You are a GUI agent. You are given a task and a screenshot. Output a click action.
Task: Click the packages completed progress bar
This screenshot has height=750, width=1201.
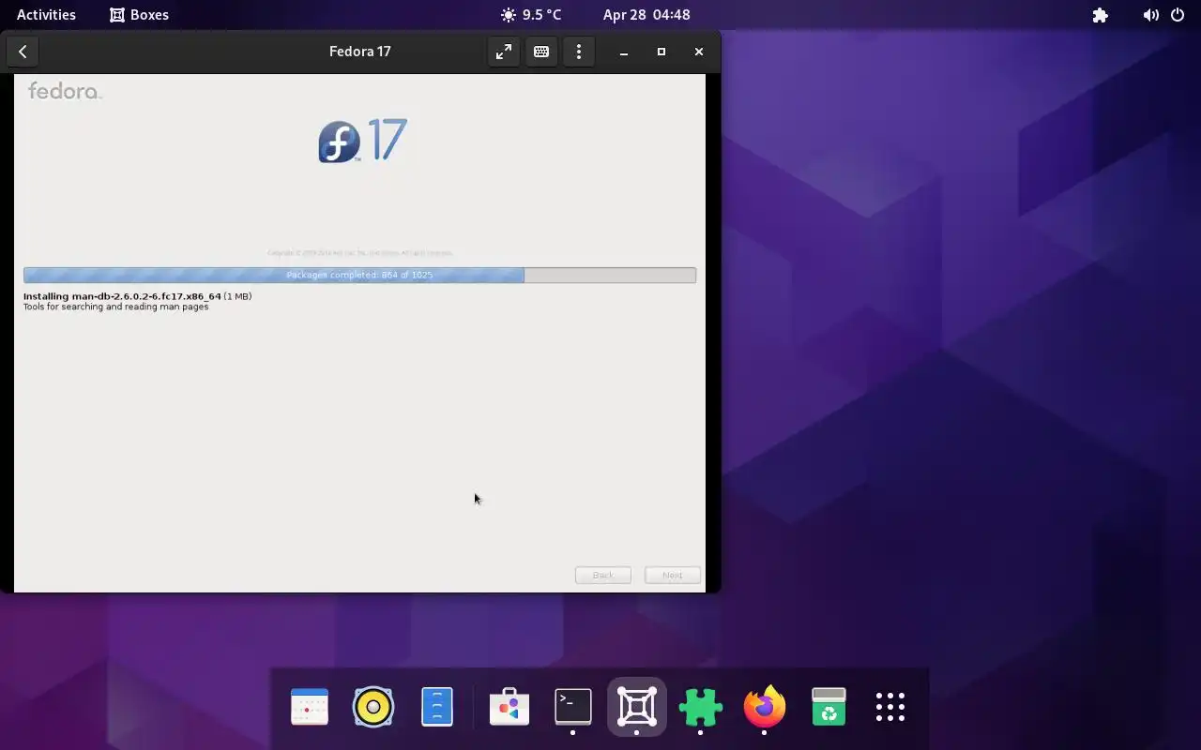(x=359, y=275)
